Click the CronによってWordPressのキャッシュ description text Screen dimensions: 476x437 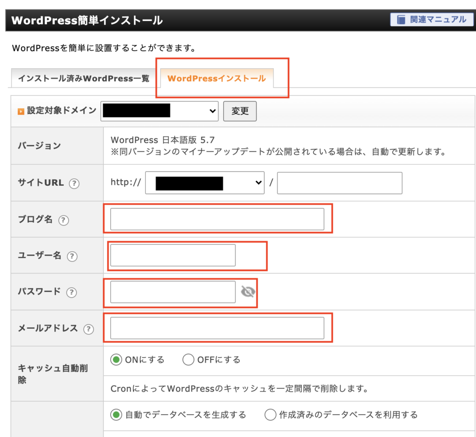[x=239, y=389]
